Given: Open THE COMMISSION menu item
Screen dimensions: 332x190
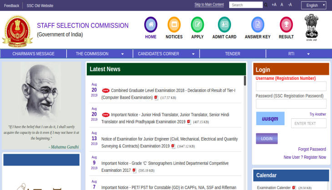Looking at the screenshot, I should [92, 54].
